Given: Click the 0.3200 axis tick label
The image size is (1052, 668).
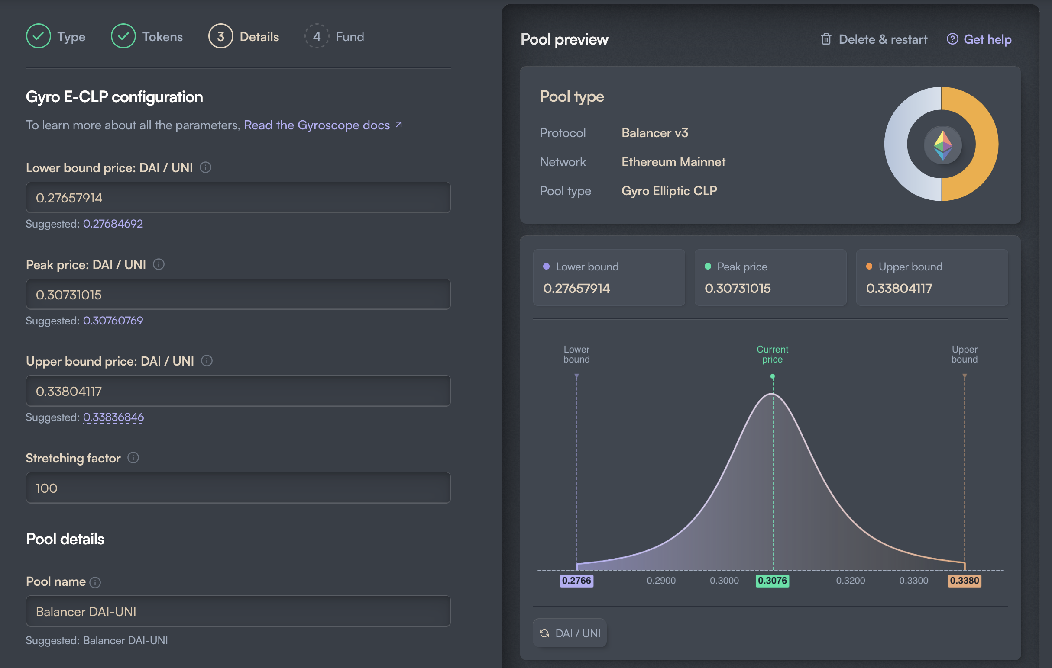Looking at the screenshot, I should 850,581.
